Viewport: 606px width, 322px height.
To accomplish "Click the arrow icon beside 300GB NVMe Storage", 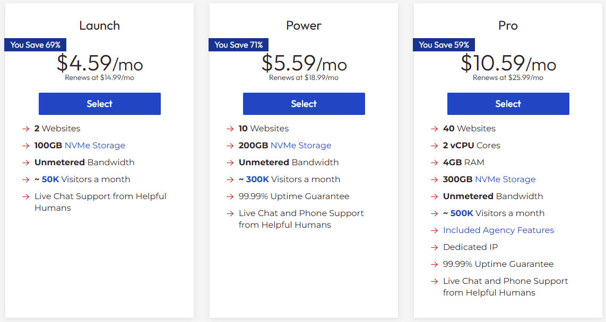I will (x=435, y=180).
